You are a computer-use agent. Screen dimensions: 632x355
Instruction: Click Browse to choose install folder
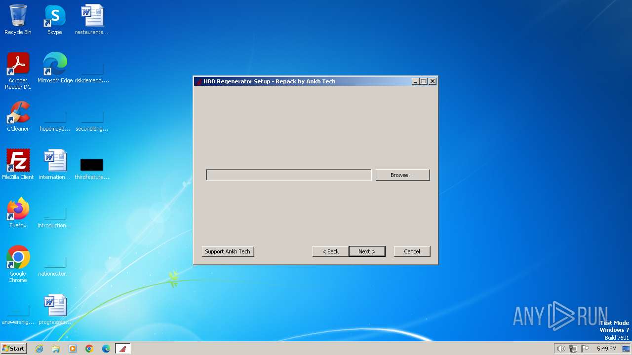(x=402, y=175)
